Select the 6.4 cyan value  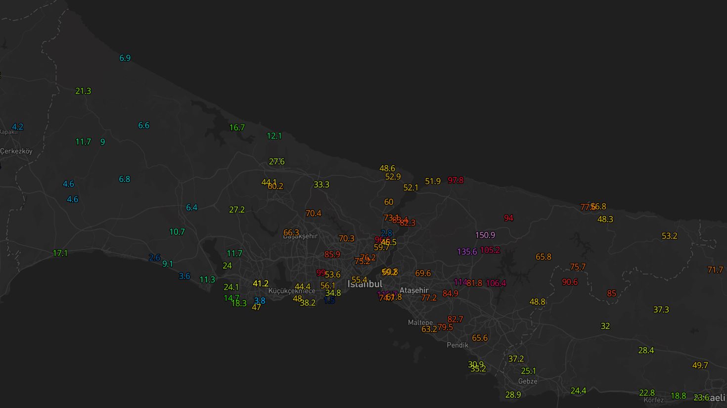pos(191,208)
